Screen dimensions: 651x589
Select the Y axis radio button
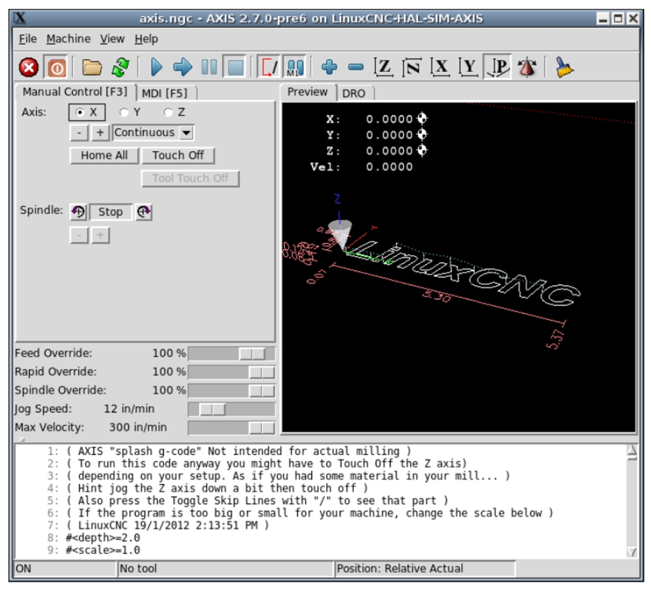[125, 112]
